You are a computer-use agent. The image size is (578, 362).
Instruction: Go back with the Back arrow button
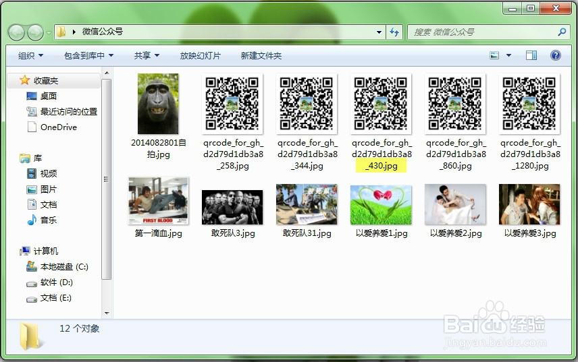pyautogui.click(x=16, y=33)
